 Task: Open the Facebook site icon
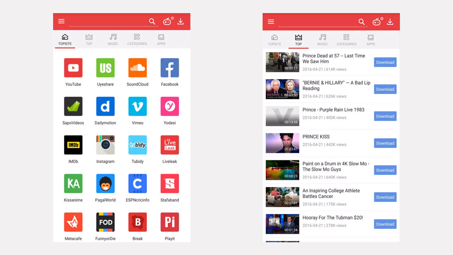tap(170, 68)
